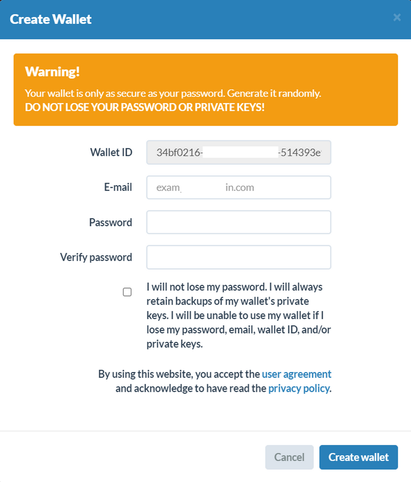Click the "Wallet ID" field label
This screenshot has height=482, width=411.
tap(111, 153)
